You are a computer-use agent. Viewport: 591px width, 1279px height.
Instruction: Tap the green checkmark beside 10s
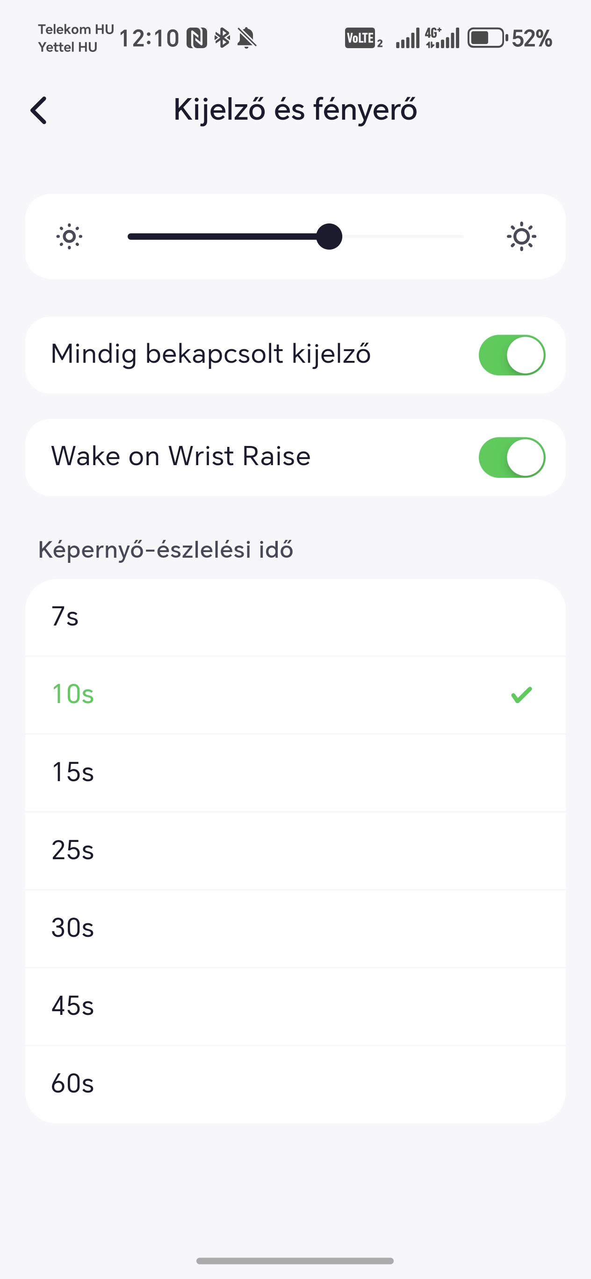coord(521,695)
